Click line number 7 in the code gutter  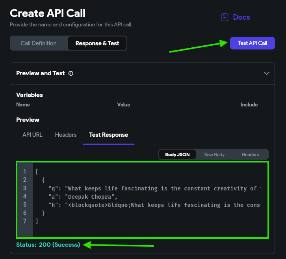pyautogui.click(x=25, y=221)
